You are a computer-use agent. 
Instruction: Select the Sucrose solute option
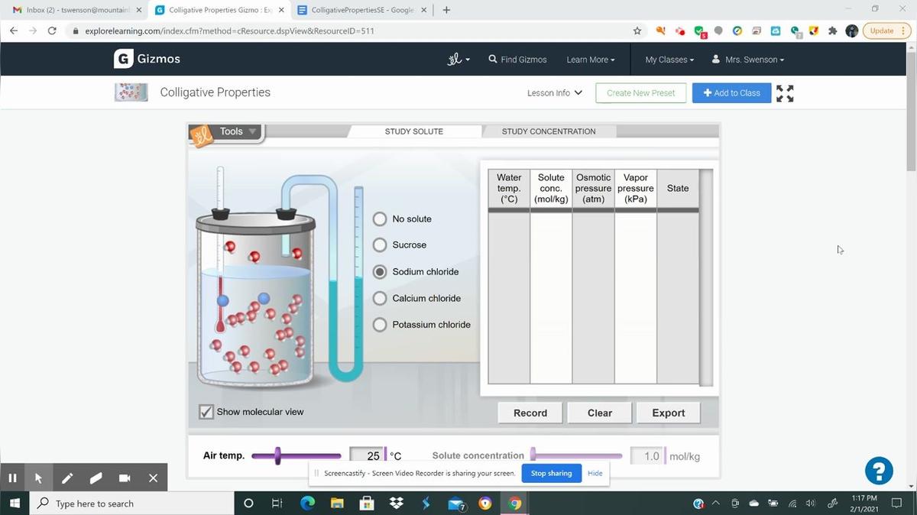(380, 245)
